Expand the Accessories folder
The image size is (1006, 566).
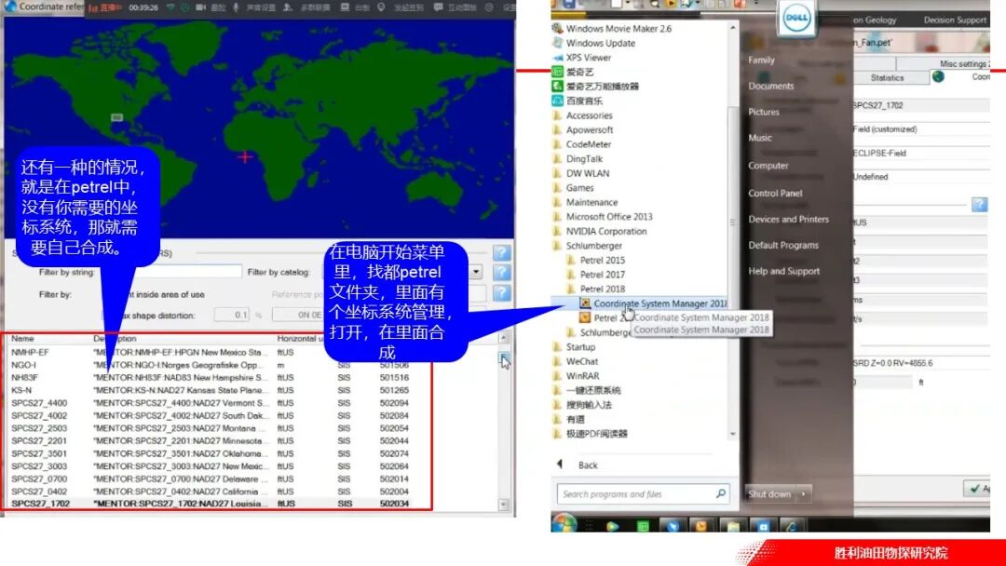(x=582, y=115)
